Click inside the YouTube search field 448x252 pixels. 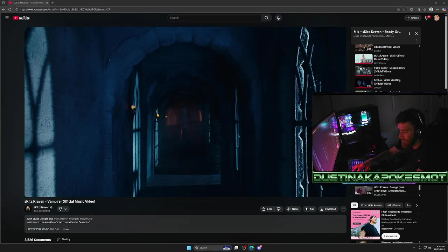(x=214, y=18)
